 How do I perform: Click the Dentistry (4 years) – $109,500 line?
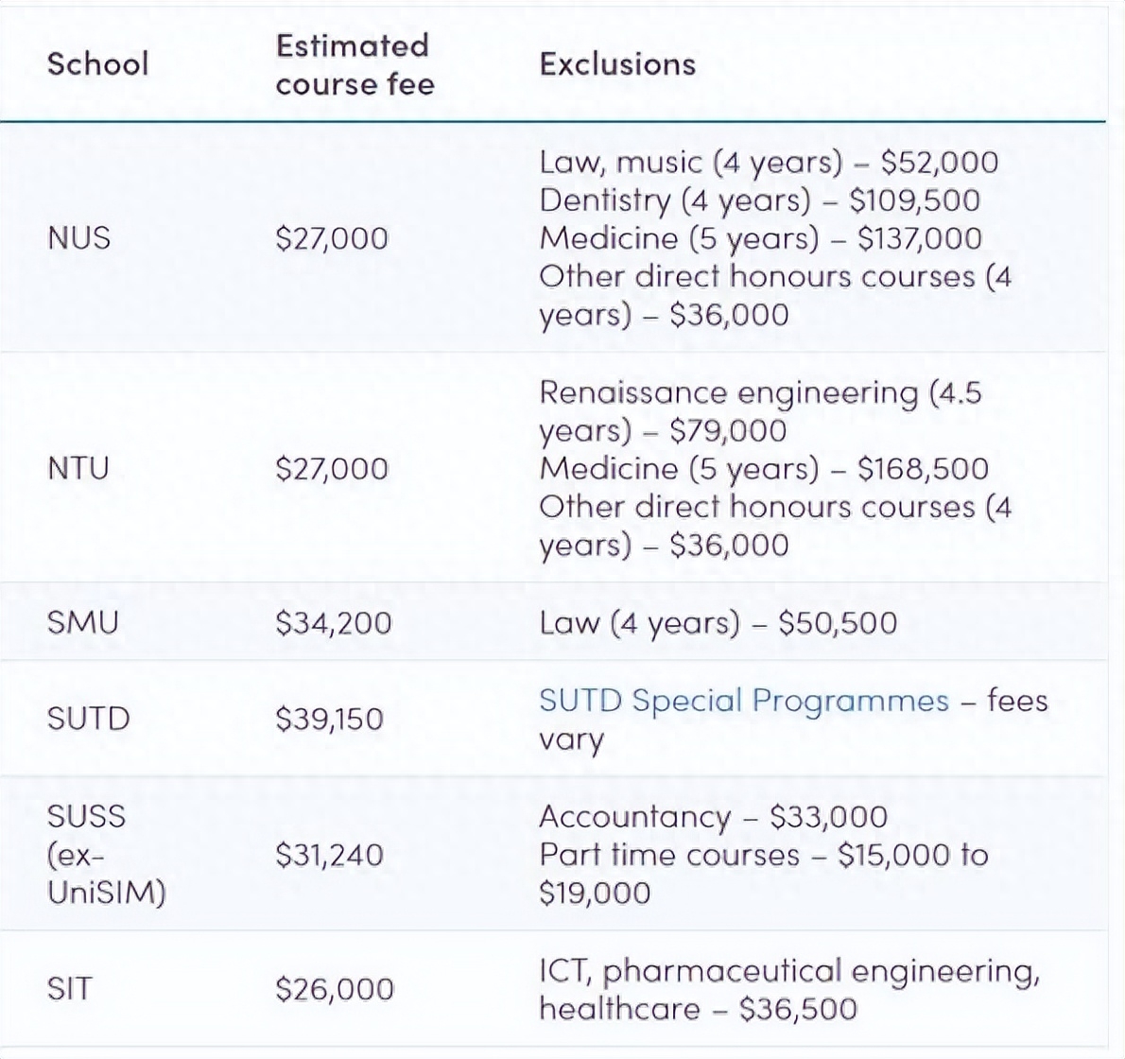tap(759, 200)
